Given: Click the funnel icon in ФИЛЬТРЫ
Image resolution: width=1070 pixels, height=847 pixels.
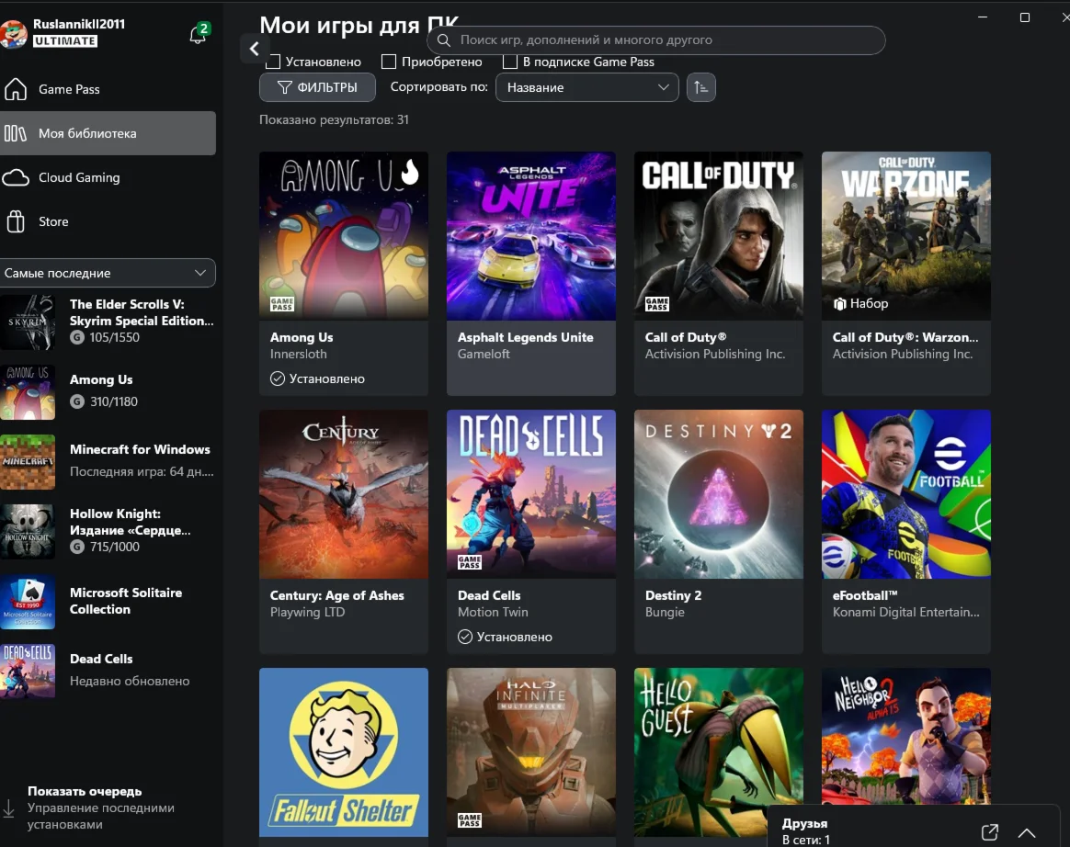Looking at the screenshot, I should coord(285,87).
